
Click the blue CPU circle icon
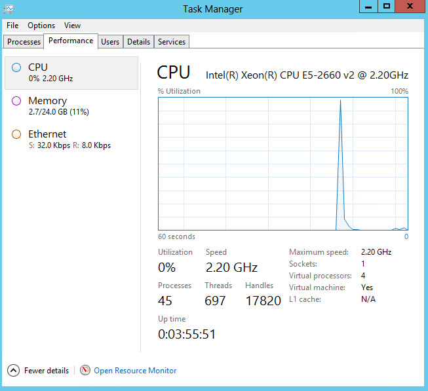point(16,67)
